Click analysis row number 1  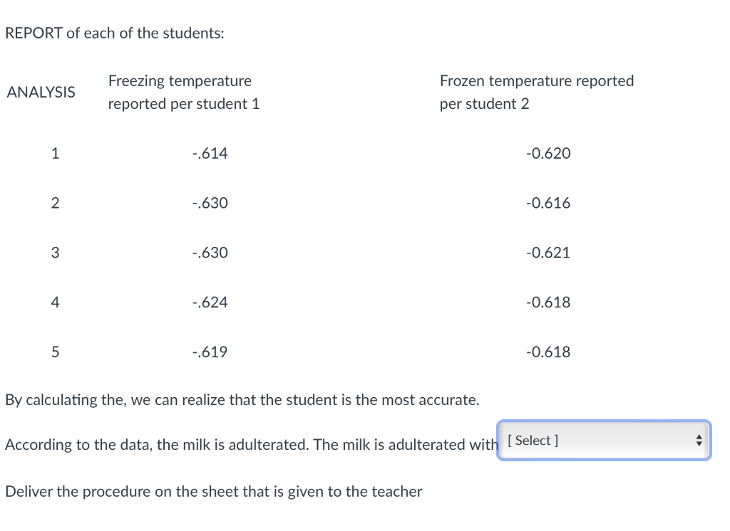pyautogui.click(x=55, y=153)
